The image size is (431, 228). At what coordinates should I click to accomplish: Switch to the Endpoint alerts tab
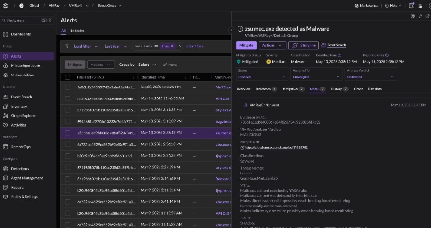point(77,31)
